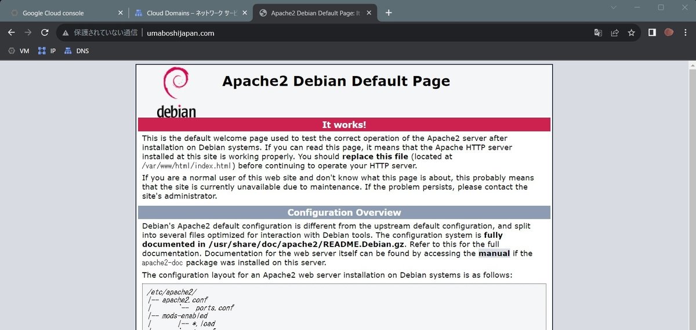Screen dimensions: 696x330
Task: Open the VM bookmark
Action: [x=19, y=51]
